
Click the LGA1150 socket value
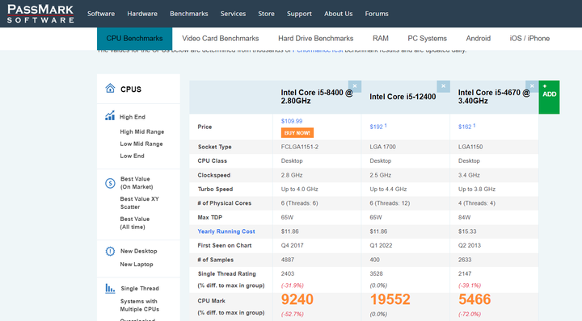pyautogui.click(x=470, y=147)
